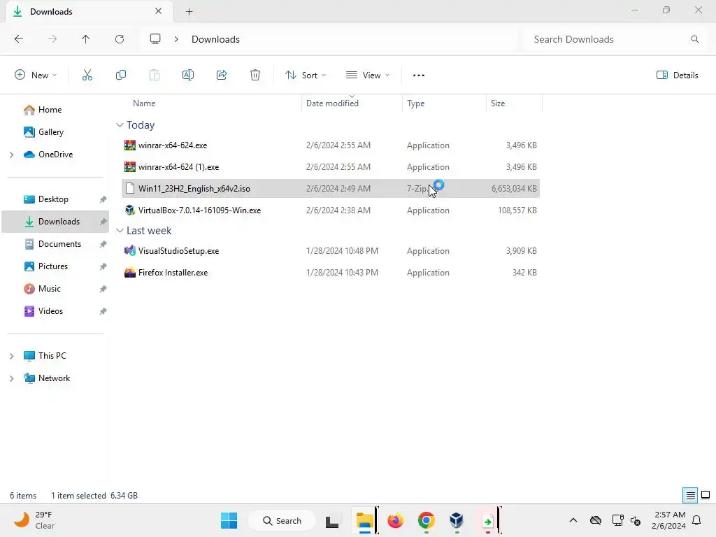Open the View dropdown
The height and width of the screenshot is (537, 716).
[368, 76]
